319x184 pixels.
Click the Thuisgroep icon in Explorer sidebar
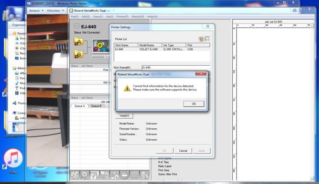[15, 103]
